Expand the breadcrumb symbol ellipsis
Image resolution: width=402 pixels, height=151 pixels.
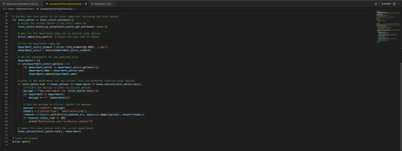(76, 9)
